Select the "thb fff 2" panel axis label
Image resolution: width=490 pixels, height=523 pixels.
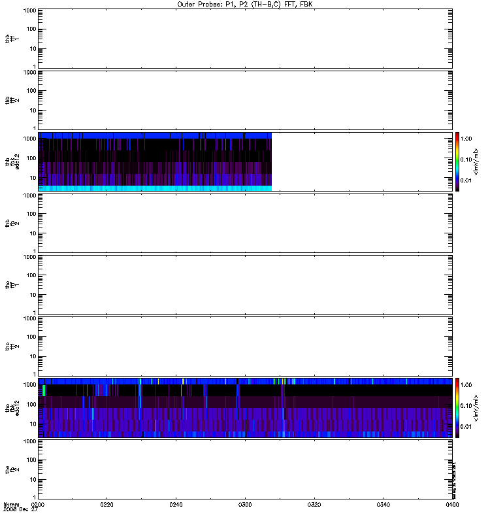click(12, 100)
